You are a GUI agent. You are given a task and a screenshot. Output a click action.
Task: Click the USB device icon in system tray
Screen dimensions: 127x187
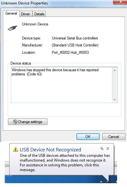[109, 181]
